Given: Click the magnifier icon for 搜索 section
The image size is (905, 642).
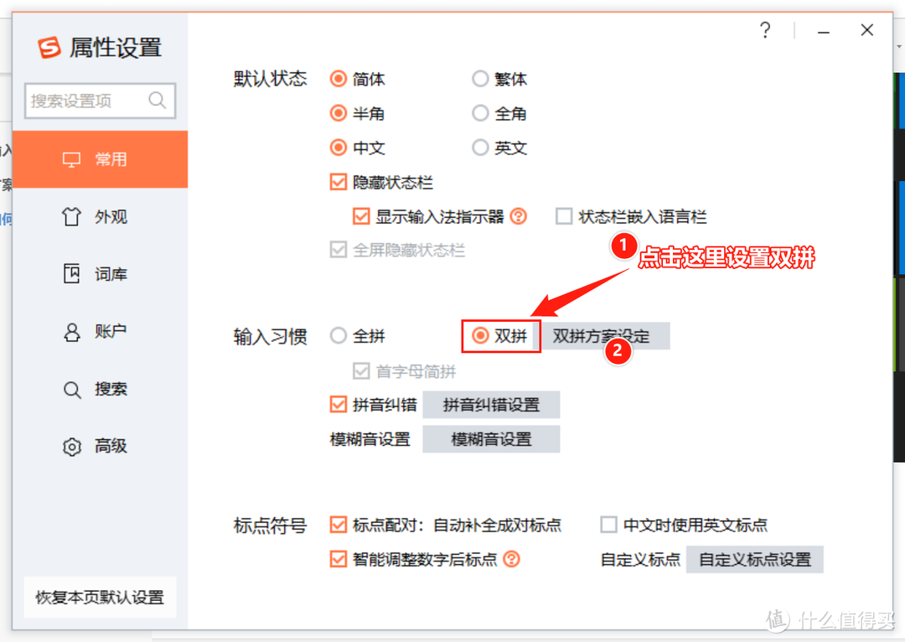Looking at the screenshot, I should point(71,390).
